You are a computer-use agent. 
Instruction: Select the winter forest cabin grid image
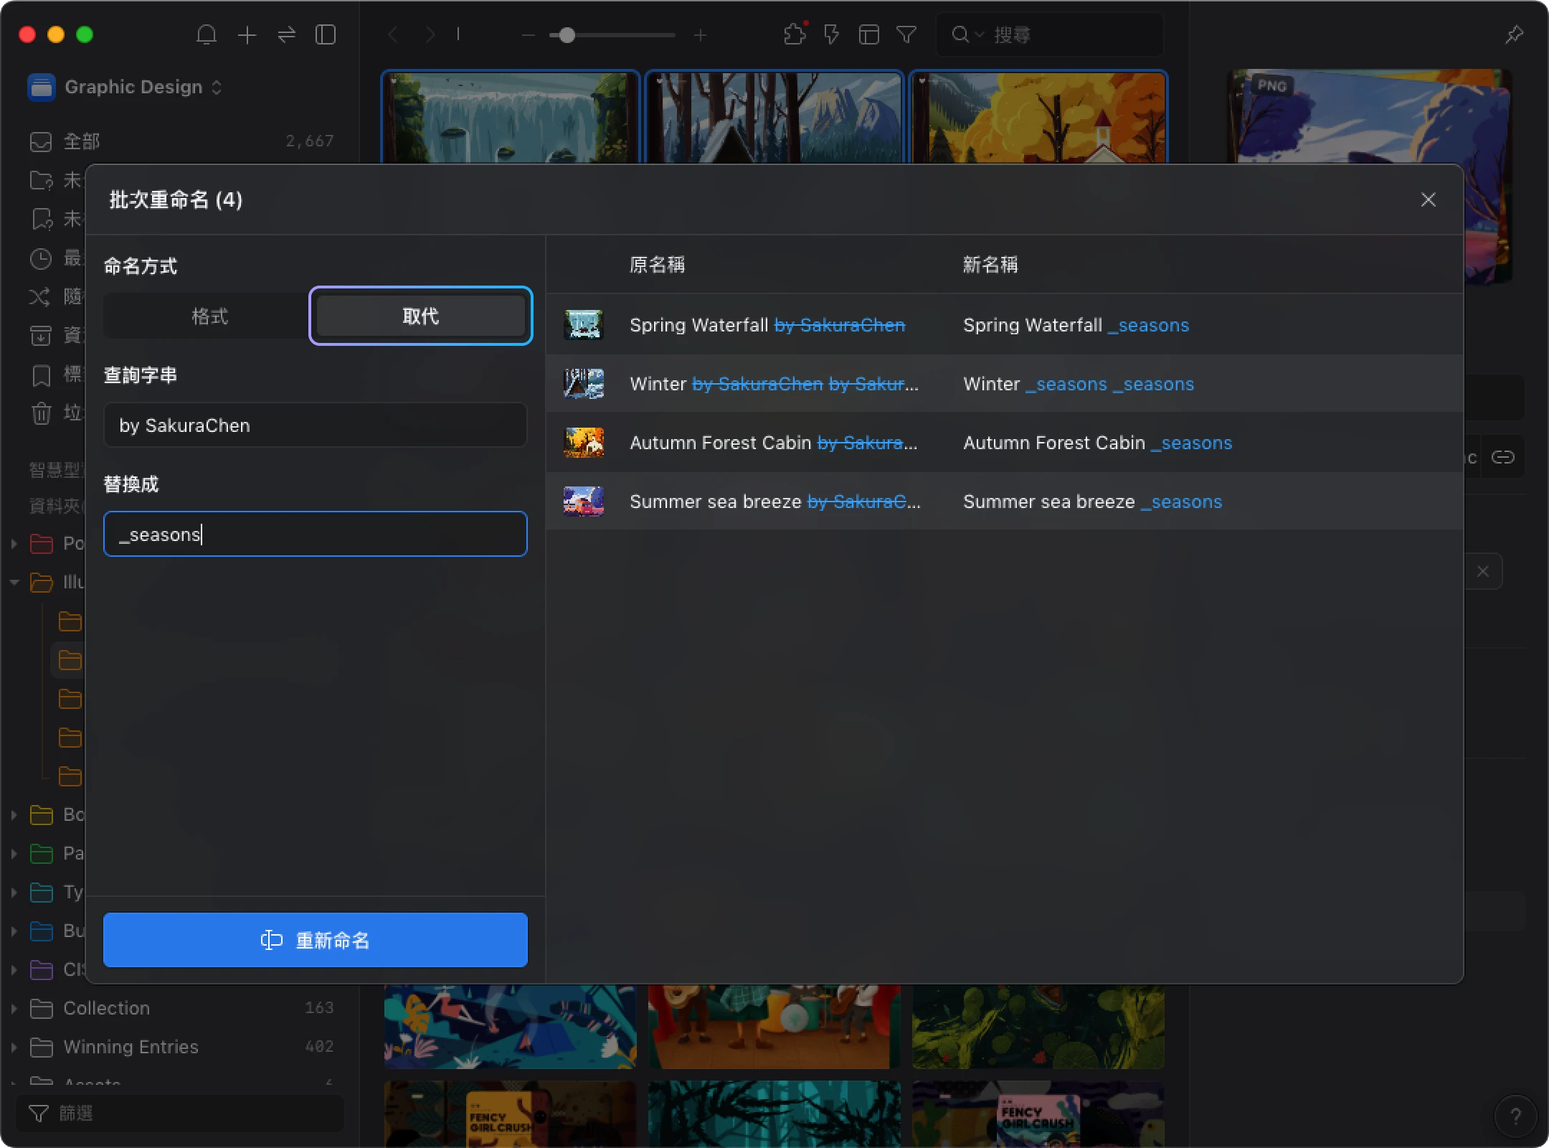click(x=774, y=118)
